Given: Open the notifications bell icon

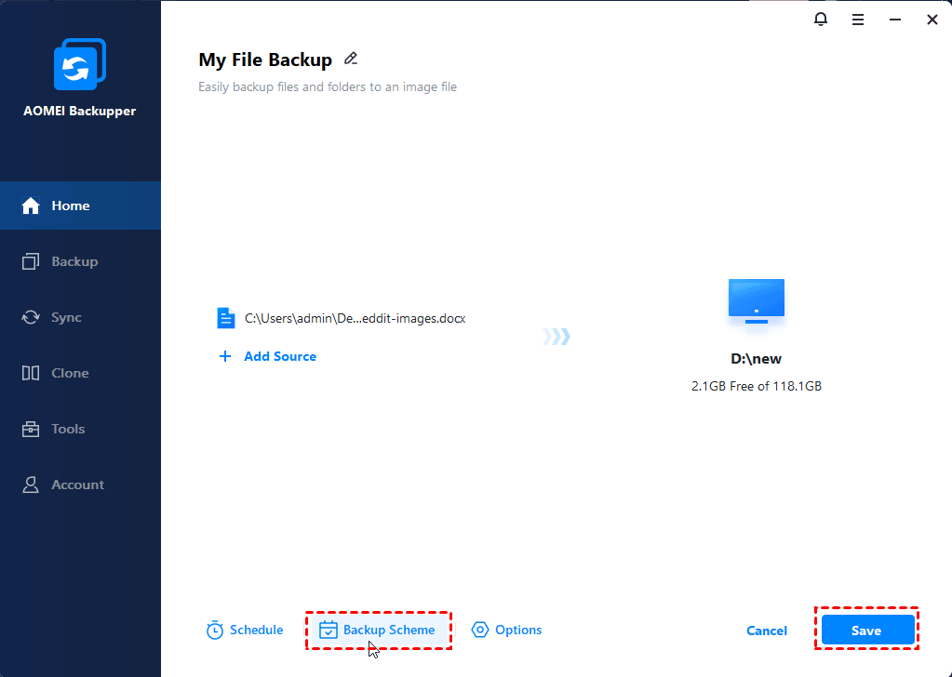Looking at the screenshot, I should pos(820,19).
